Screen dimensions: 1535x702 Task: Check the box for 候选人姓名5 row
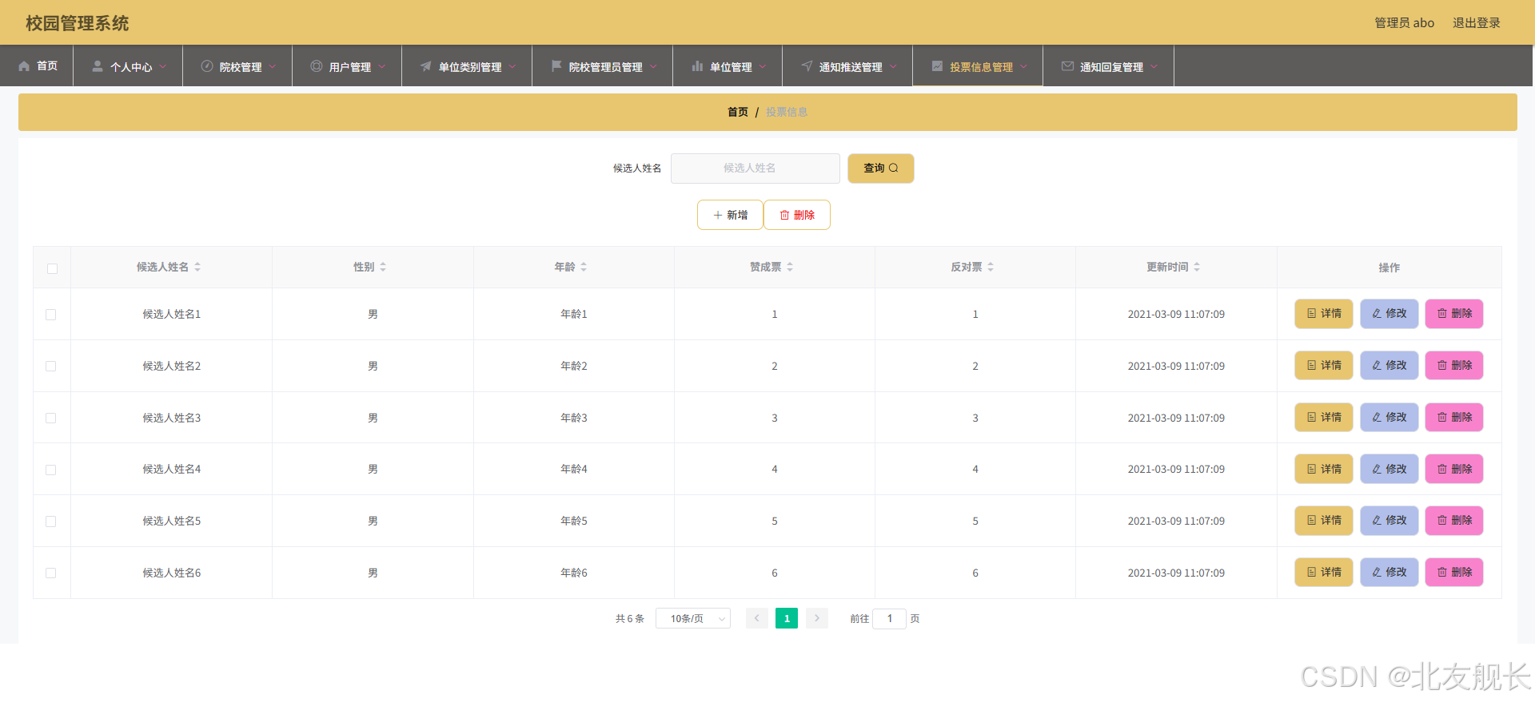pos(51,522)
